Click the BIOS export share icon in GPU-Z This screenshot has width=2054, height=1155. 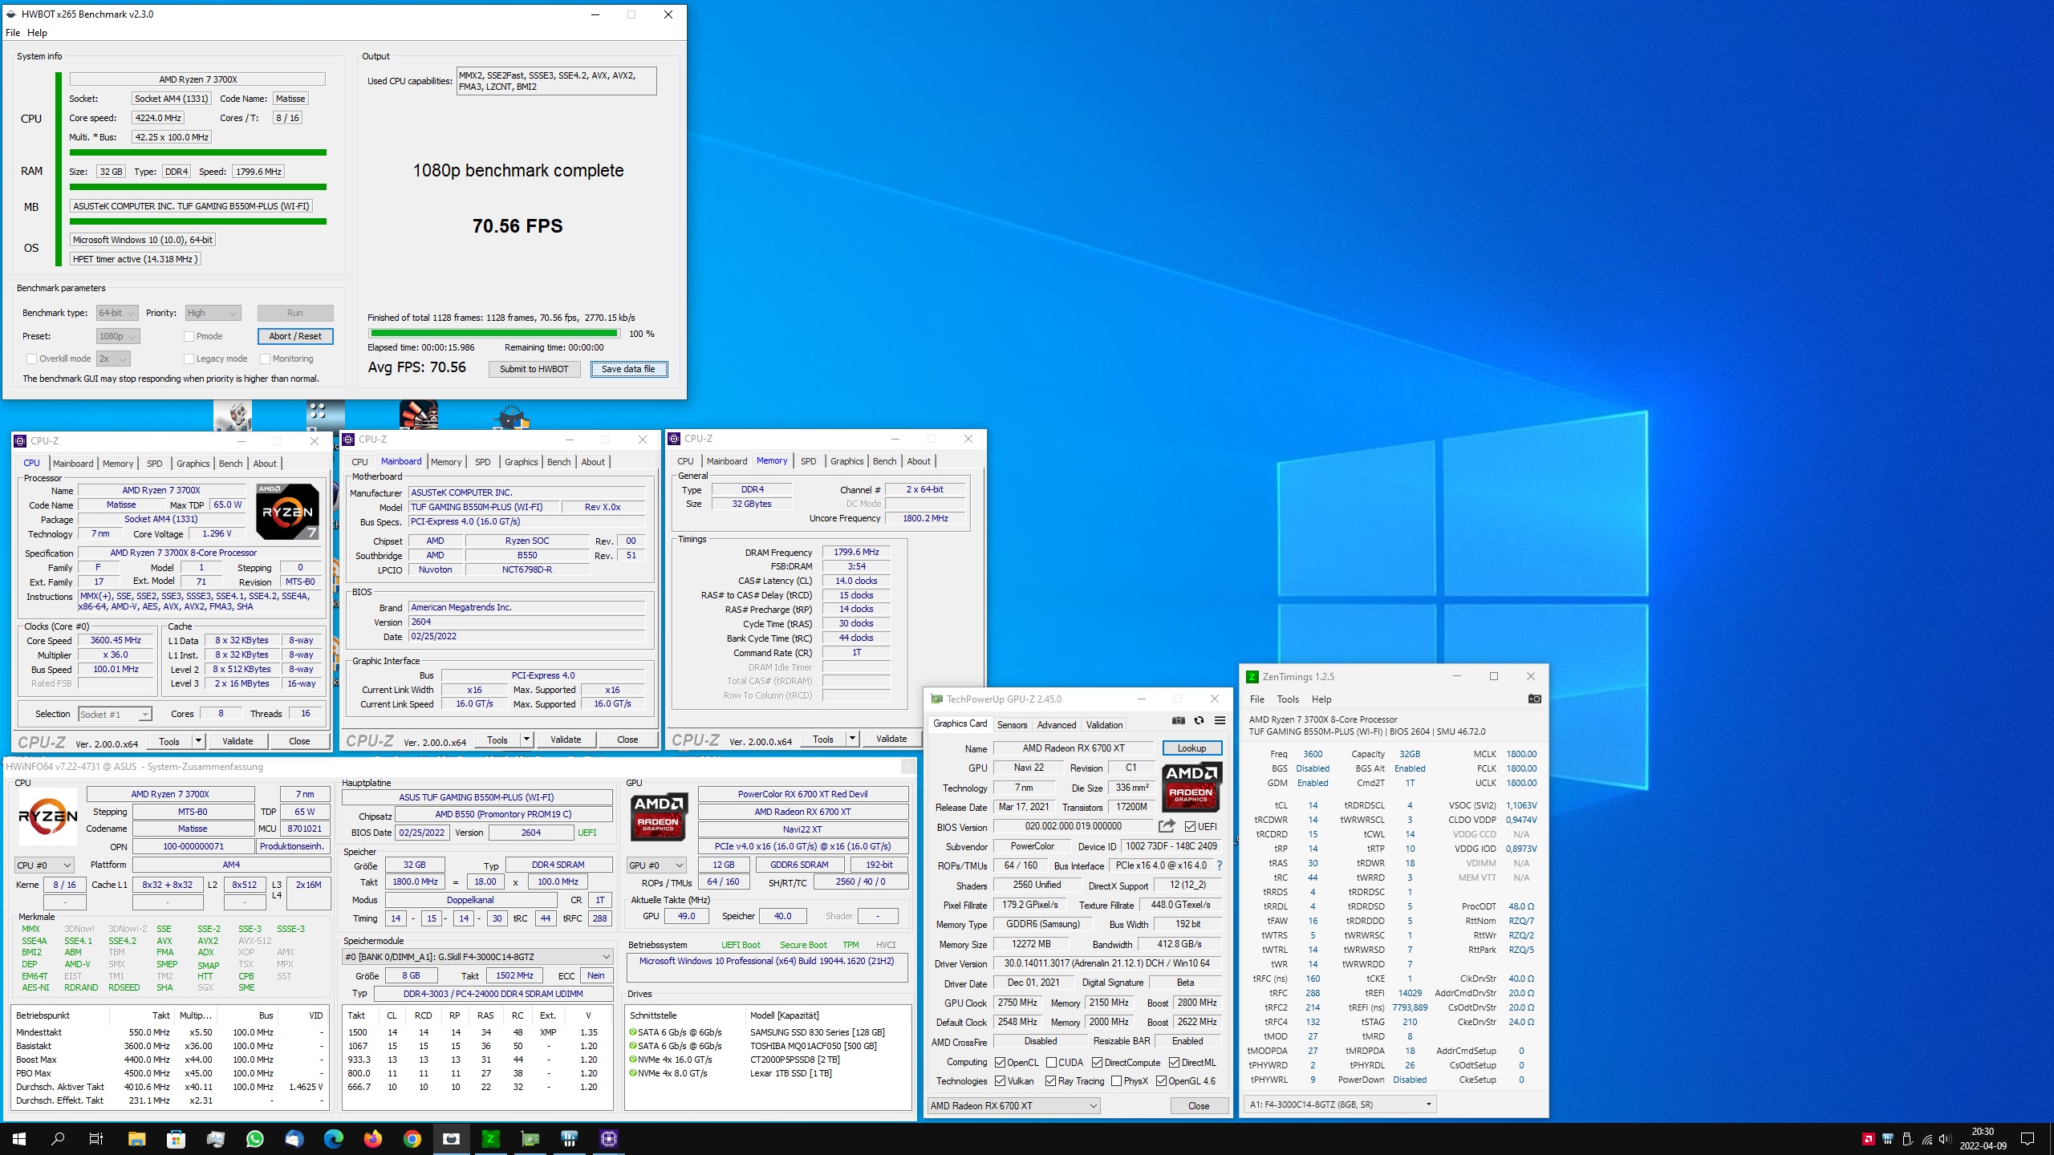(x=1167, y=826)
